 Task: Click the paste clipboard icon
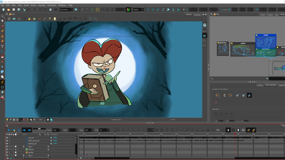point(50,10)
